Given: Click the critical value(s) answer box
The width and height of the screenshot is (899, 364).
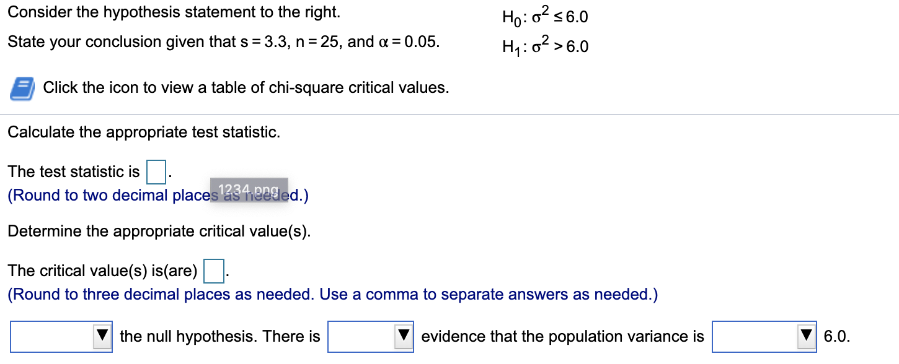Looking at the screenshot, I should [213, 271].
